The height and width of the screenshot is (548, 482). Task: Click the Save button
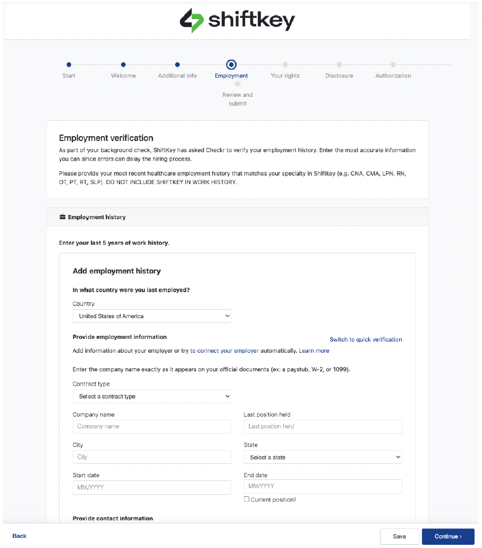pyautogui.click(x=399, y=536)
